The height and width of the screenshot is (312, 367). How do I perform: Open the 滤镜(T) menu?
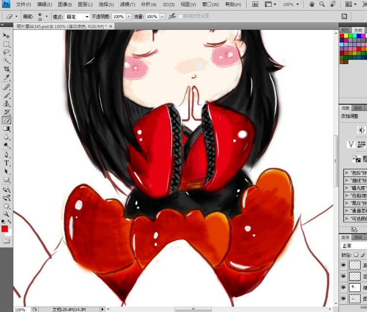click(128, 4)
